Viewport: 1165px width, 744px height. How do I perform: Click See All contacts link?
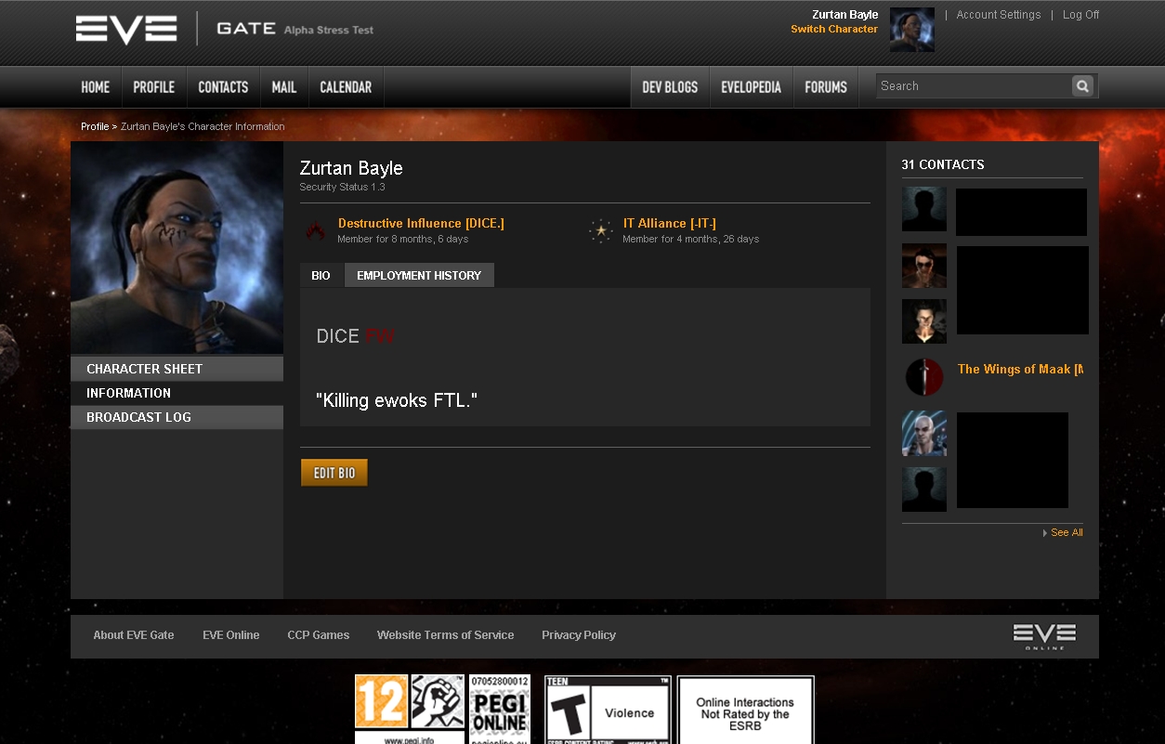1067,532
